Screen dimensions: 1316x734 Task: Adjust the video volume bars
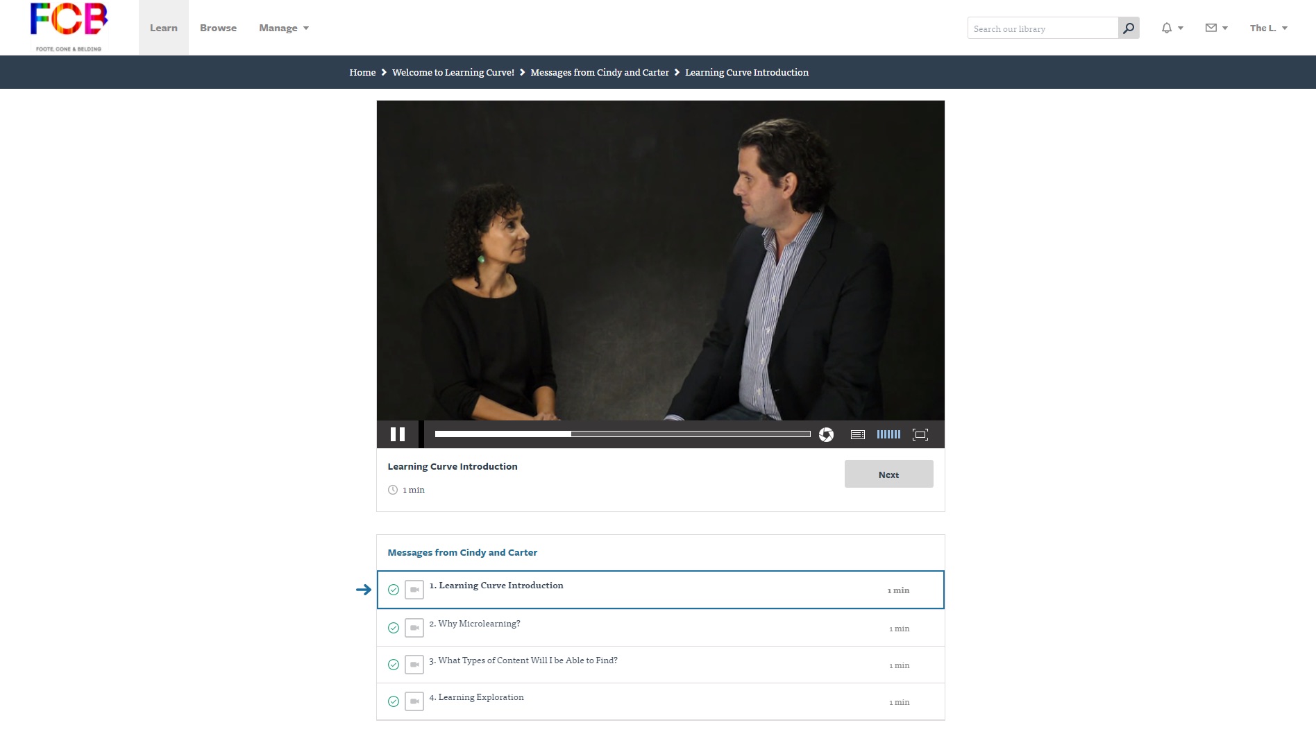point(888,434)
